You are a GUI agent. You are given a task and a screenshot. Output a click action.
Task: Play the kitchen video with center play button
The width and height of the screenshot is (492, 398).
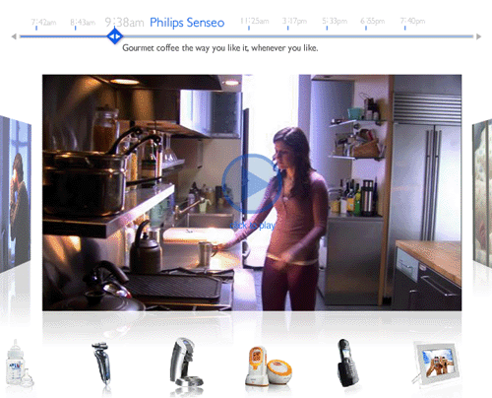252,183
